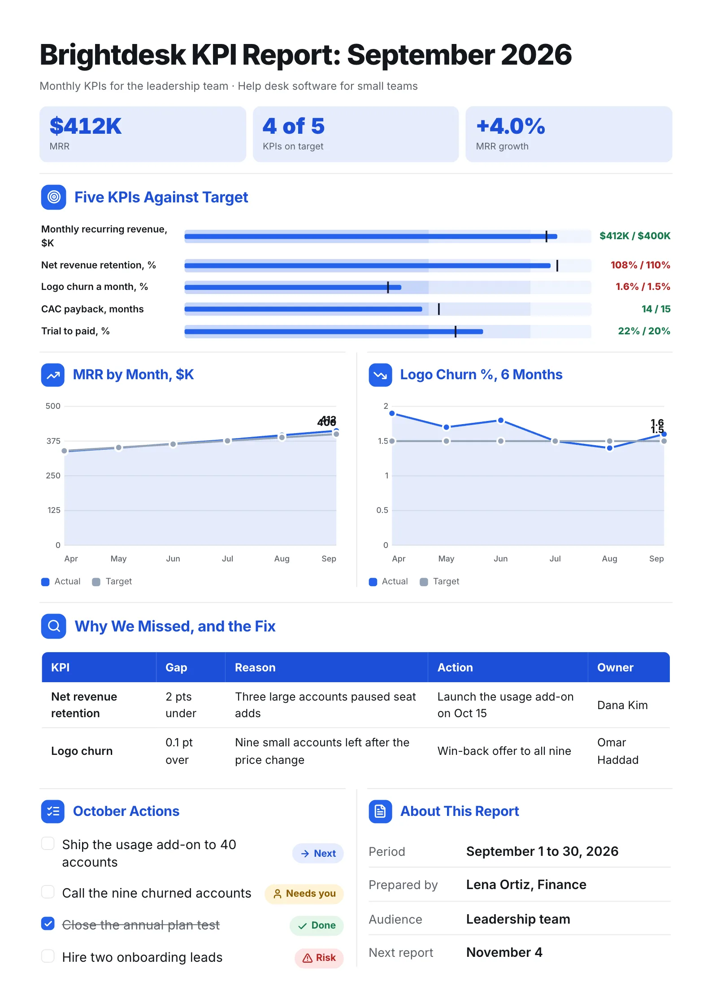The image size is (712, 1008).
Task: Click the Monthly recurring revenue progress bar
Action: 388,237
